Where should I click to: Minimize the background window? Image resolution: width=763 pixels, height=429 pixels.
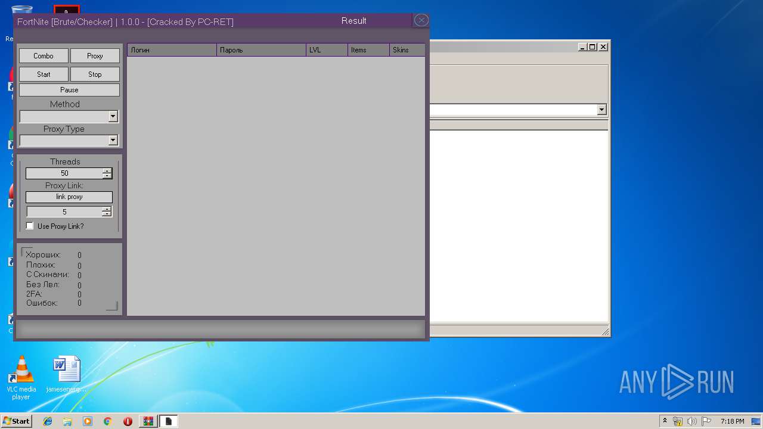point(582,46)
